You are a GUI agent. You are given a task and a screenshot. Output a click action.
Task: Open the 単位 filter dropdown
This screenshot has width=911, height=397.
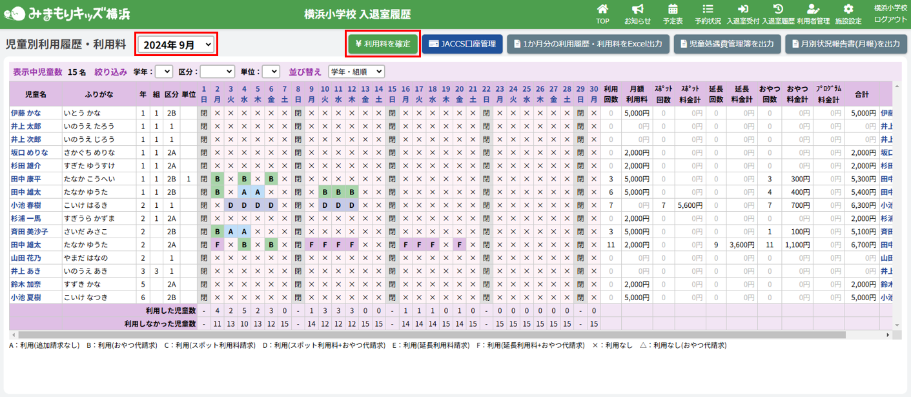click(x=271, y=72)
